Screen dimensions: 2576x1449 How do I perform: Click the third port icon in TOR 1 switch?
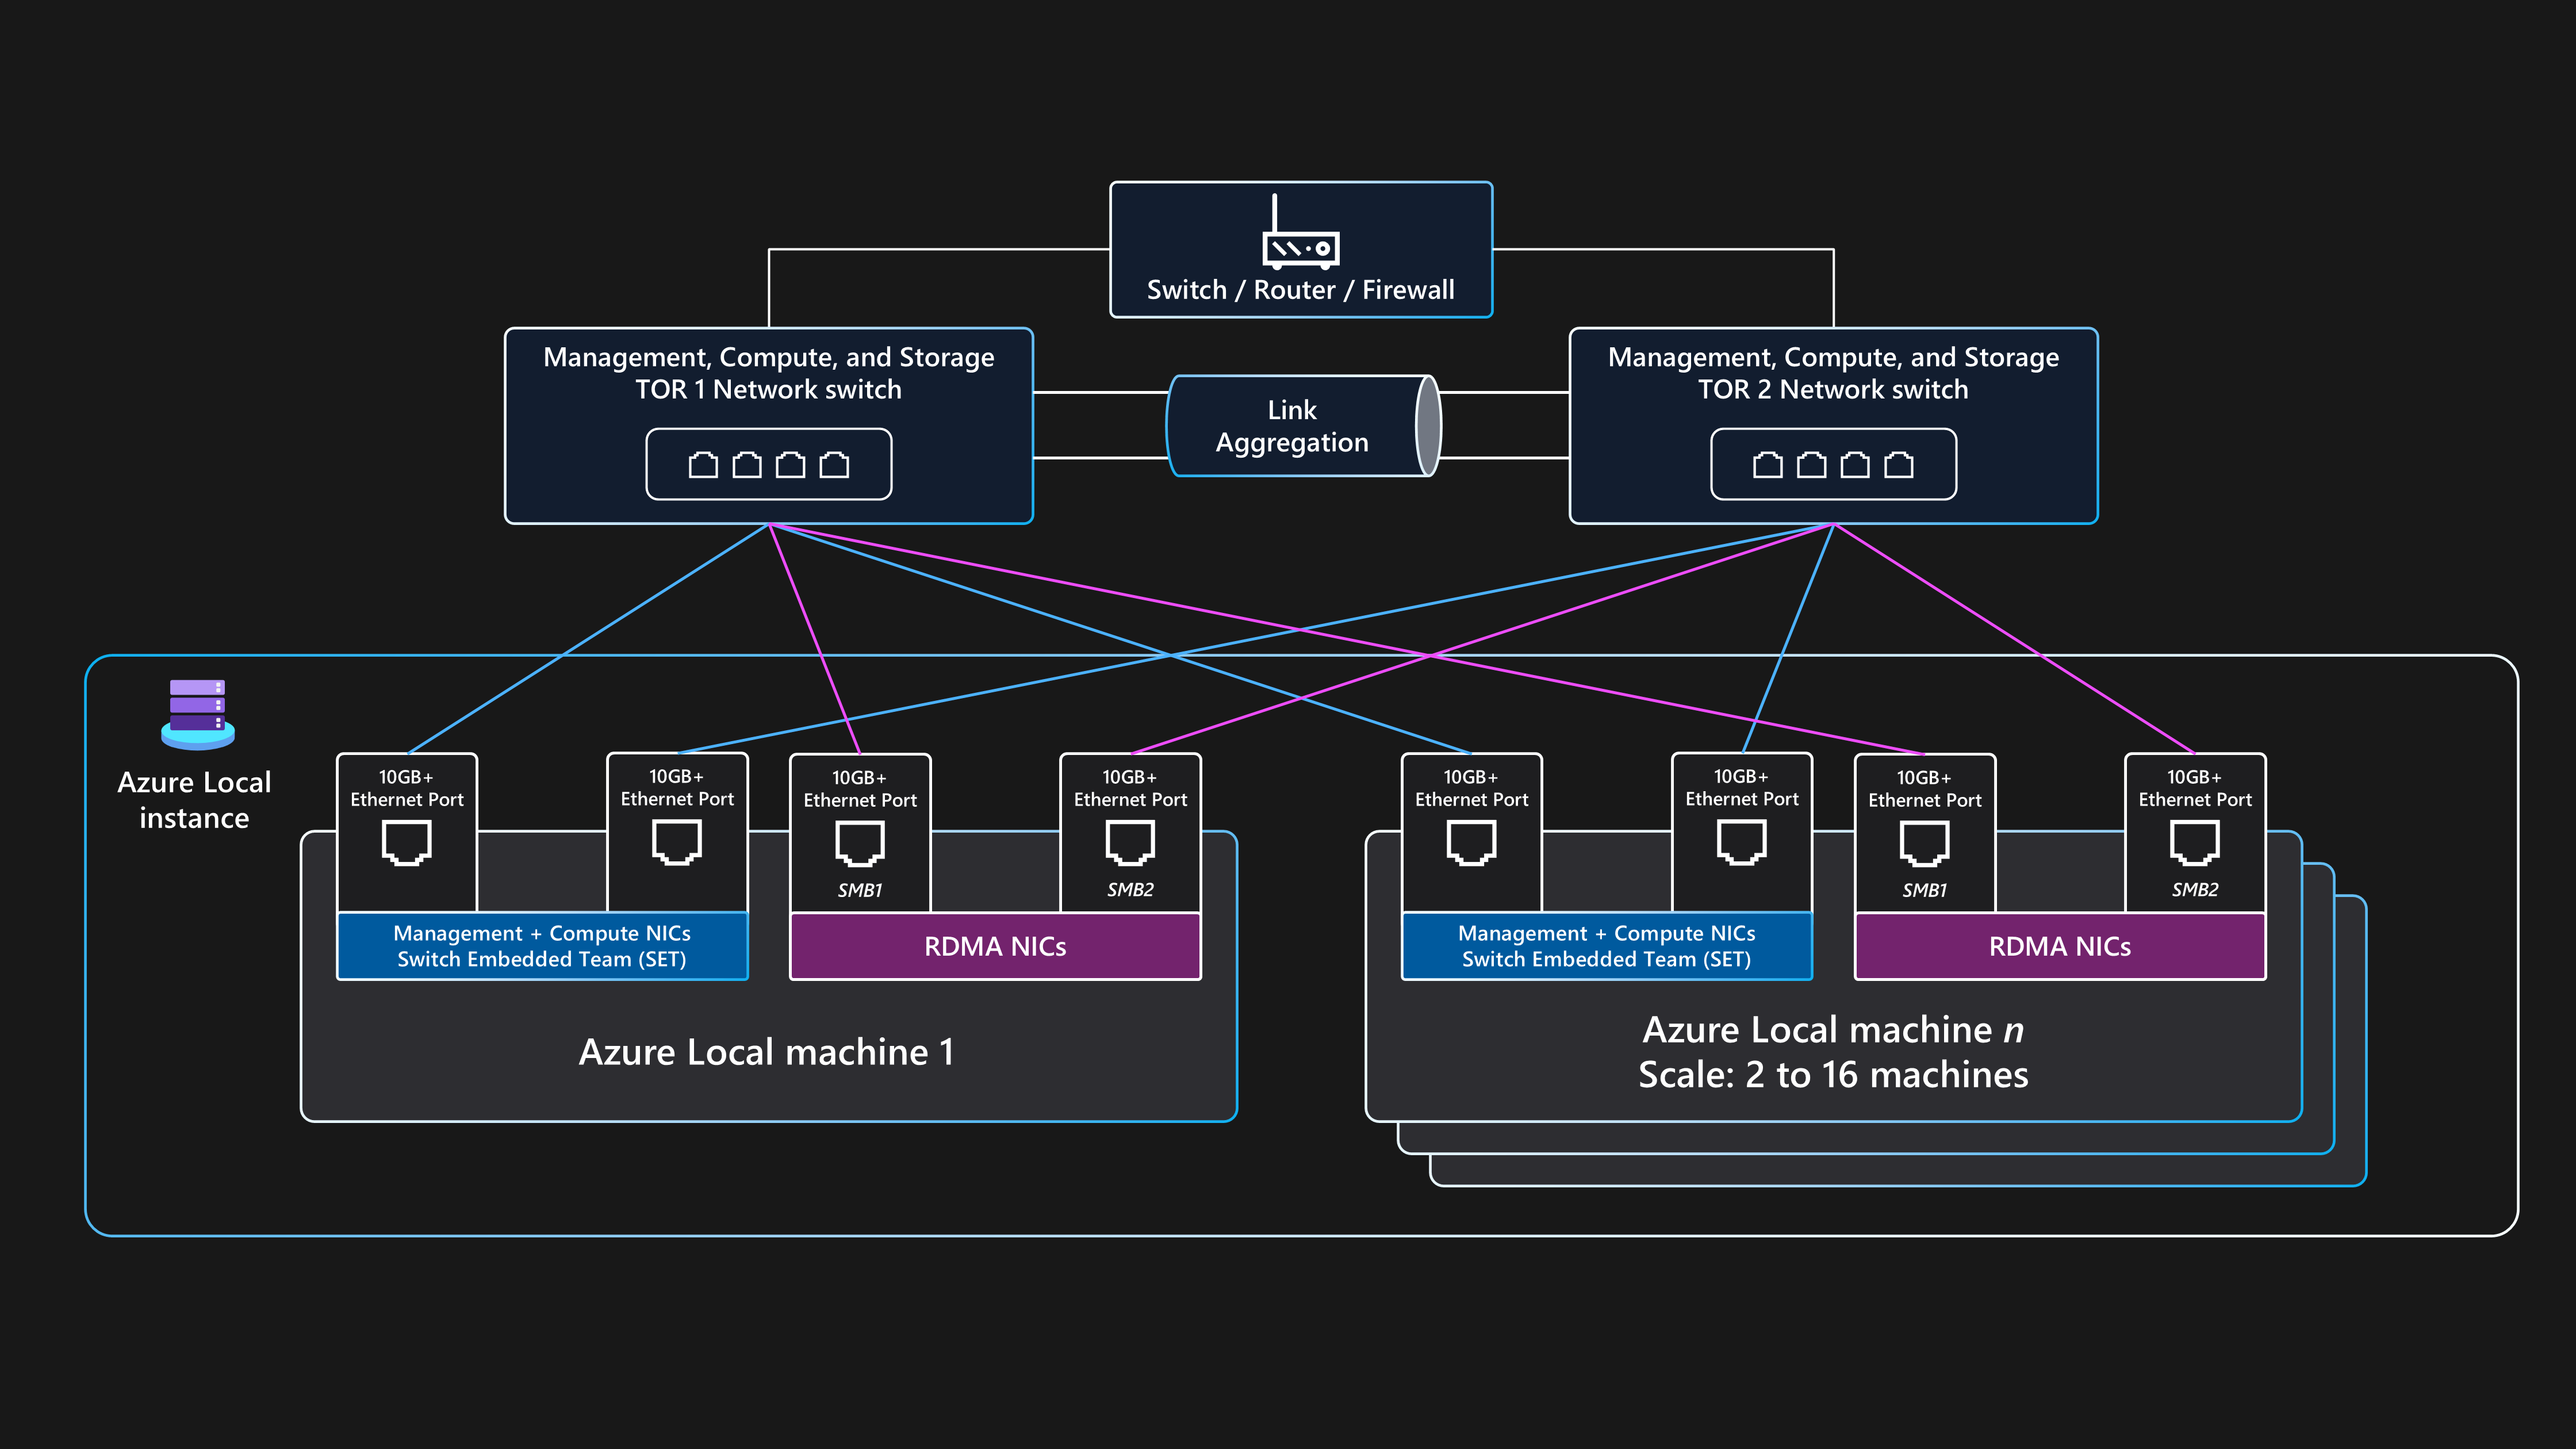(790, 465)
